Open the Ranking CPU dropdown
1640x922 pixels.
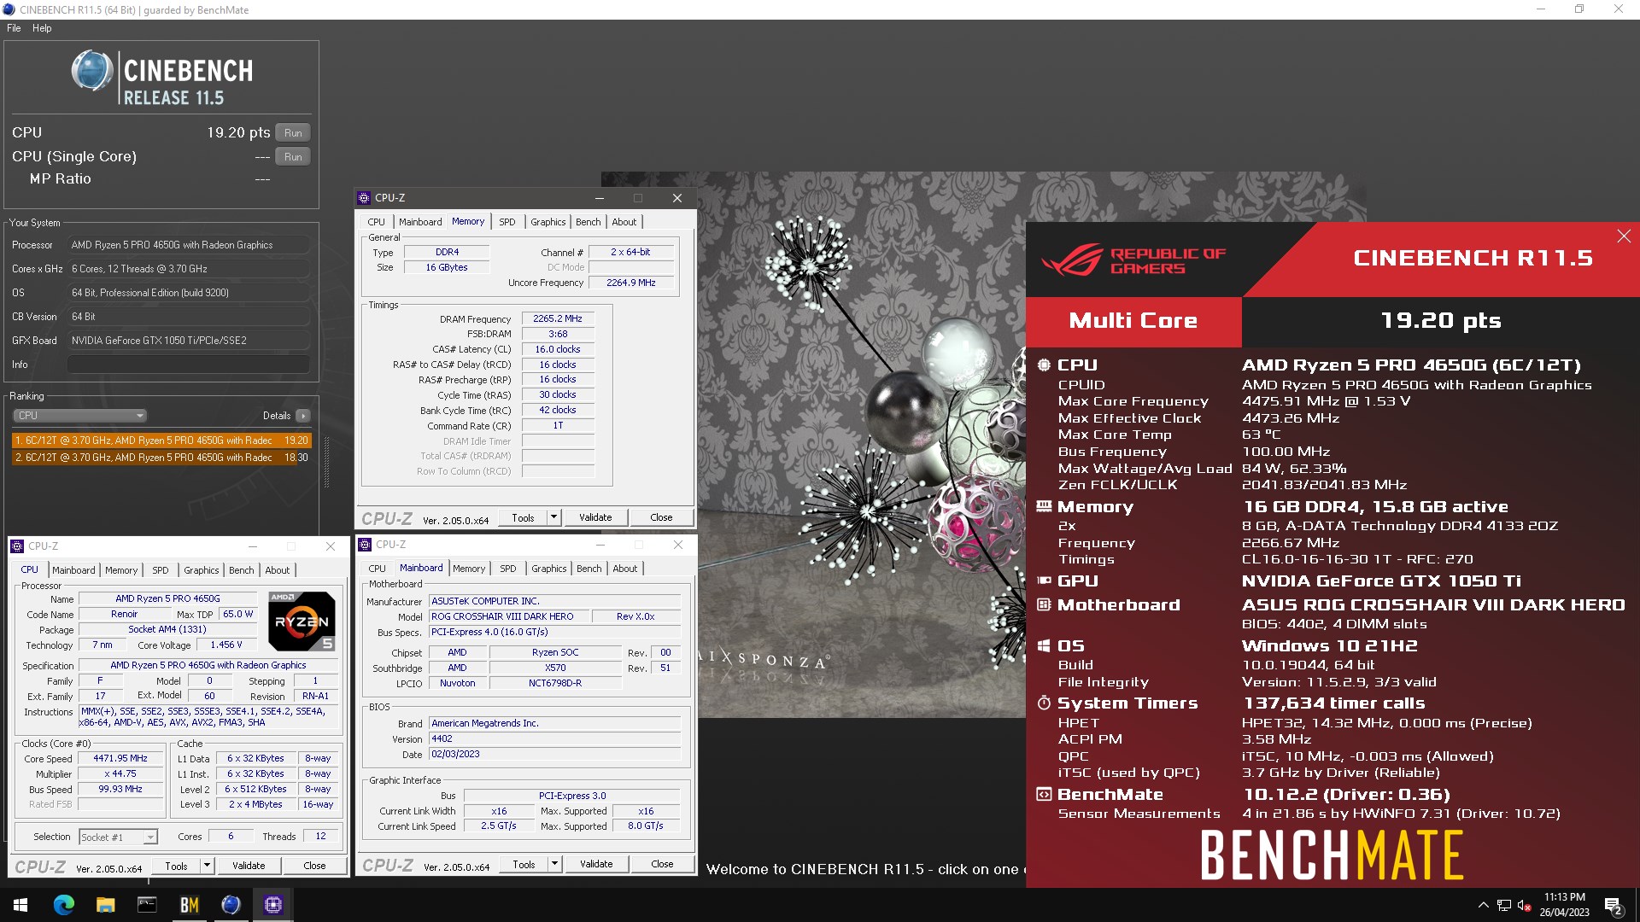click(x=80, y=416)
